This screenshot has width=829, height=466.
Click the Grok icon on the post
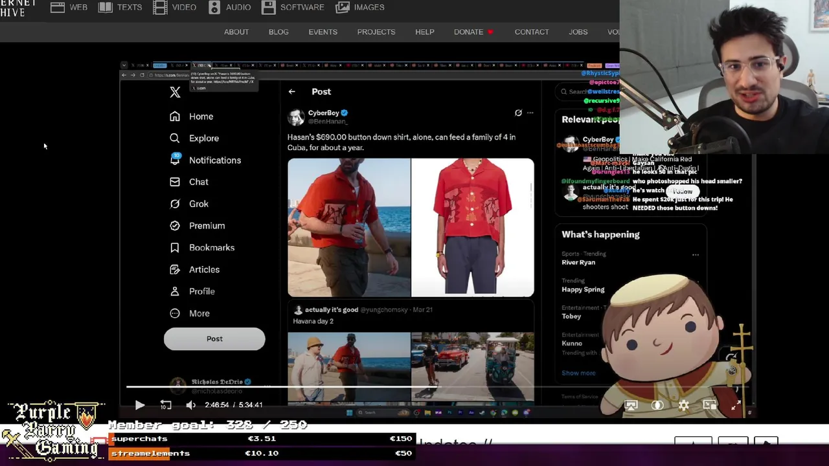[x=518, y=113]
